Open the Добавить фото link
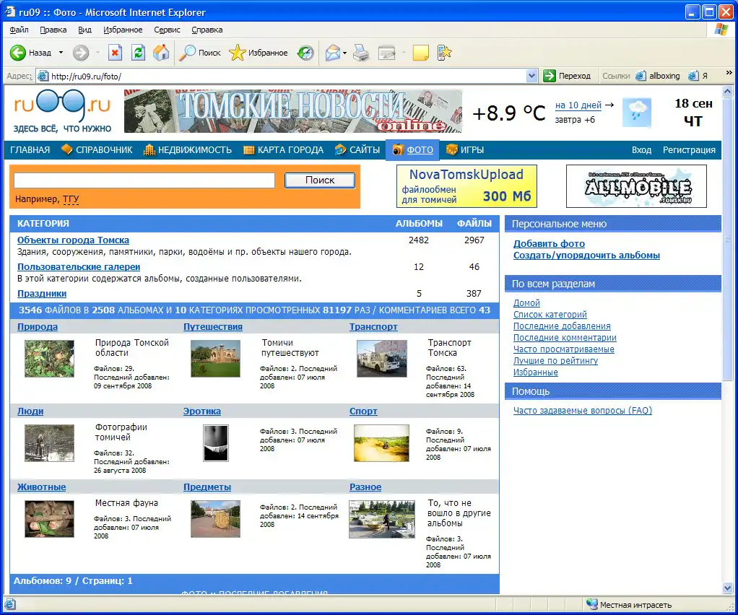738x615 pixels. pos(549,244)
